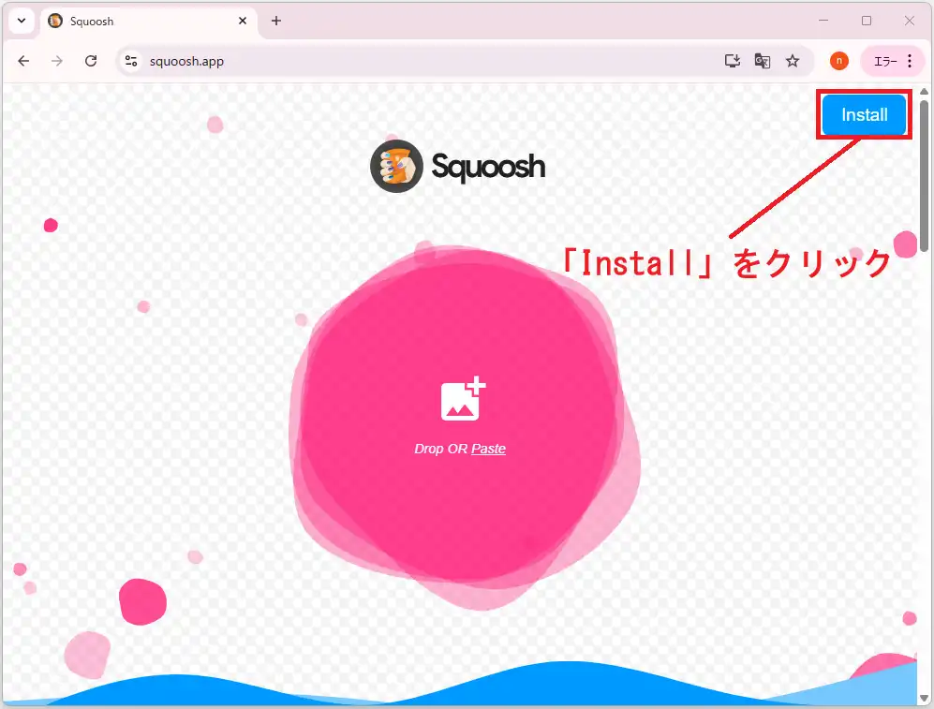This screenshot has width=934, height=709.
Task: Click the Squoosh logo icon
Action: click(396, 166)
